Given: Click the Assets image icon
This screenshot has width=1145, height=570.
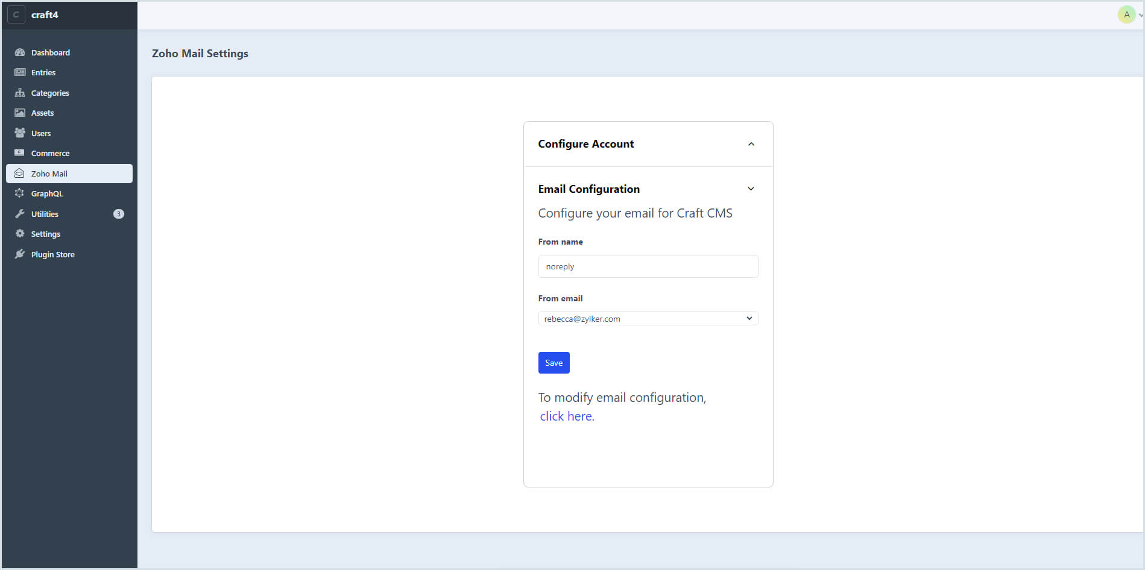Looking at the screenshot, I should [x=20, y=113].
